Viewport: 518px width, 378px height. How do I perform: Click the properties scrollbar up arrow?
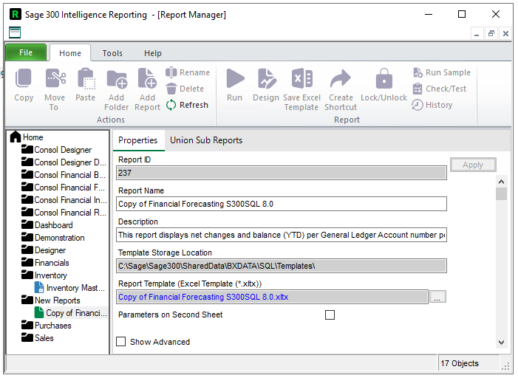tap(501, 182)
